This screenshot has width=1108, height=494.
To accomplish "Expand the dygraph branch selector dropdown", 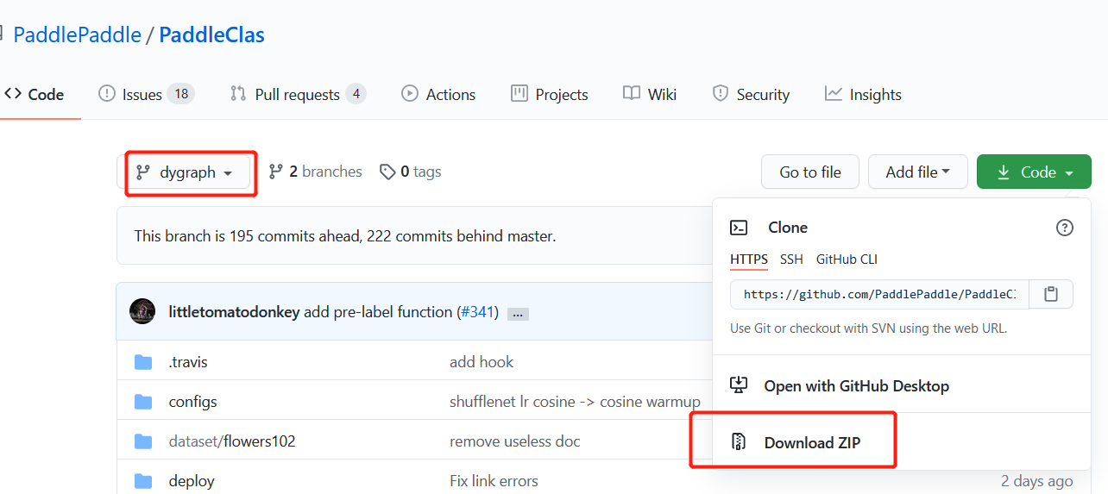I will click(x=185, y=172).
